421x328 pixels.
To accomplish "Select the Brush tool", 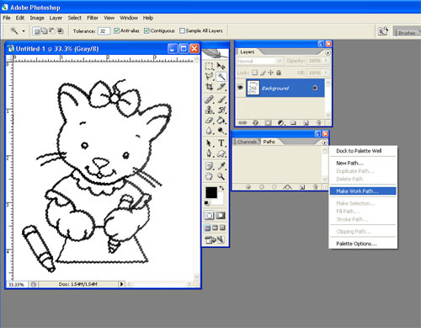I will click(221, 99).
